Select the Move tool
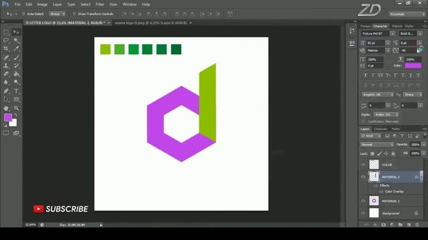 click(x=16, y=32)
